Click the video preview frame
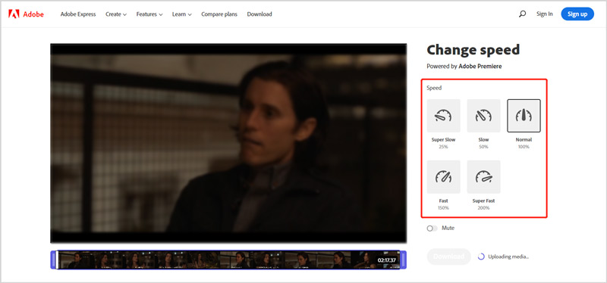 click(228, 143)
